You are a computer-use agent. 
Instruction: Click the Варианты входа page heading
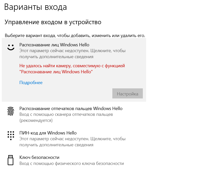tap(36, 7)
